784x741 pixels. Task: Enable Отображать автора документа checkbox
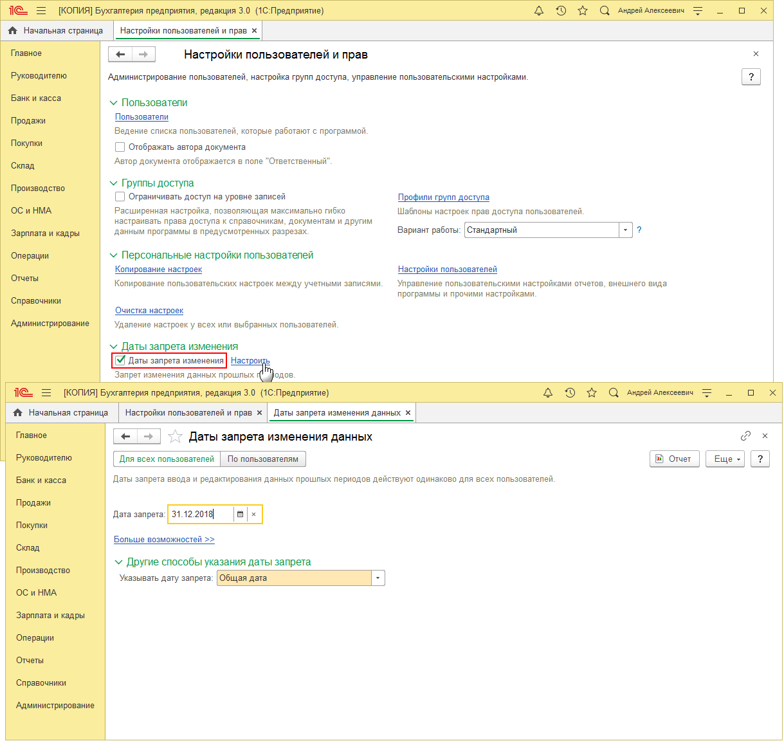click(120, 147)
